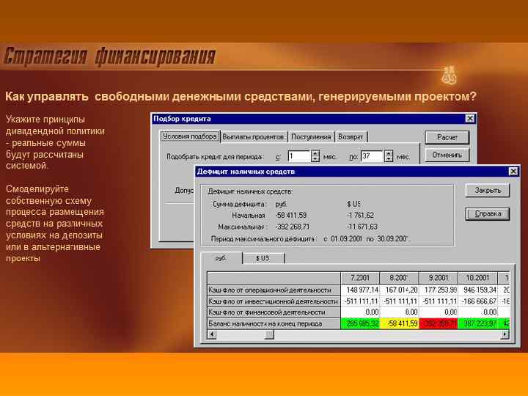Viewport: 528px width, 396px height.
Task: Increase the end month spinner value
Action: pyautogui.click(x=389, y=153)
